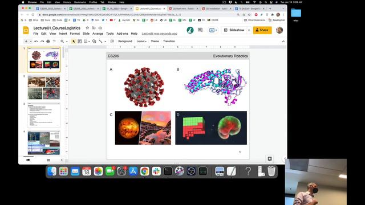Viewport: 365px width, 205px height.
Task: Click the zoom magnifier tool in toolbar
Action: 62,42
